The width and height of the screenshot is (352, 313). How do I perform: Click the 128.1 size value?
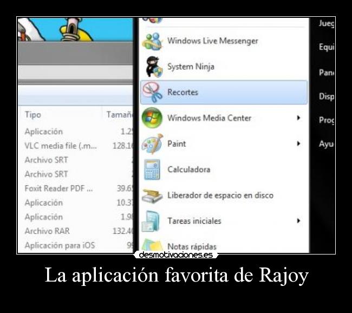pyautogui.click(x=123, y=146)
